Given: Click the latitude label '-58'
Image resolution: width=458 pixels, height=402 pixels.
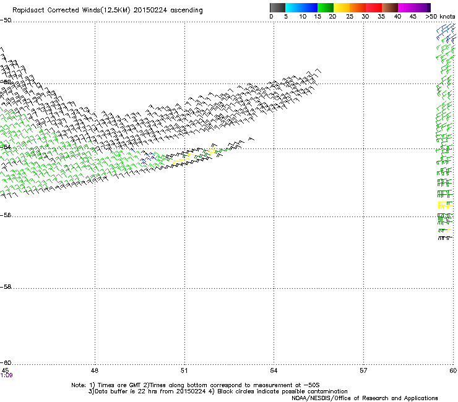Looking at the screenshot, I should pos(6,287).
